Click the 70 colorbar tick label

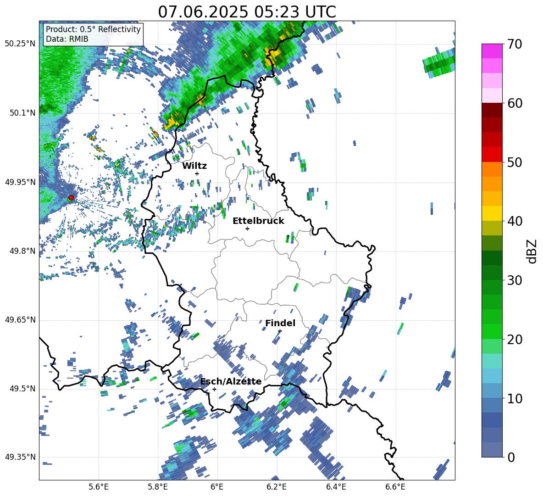[x=514, y=45]
